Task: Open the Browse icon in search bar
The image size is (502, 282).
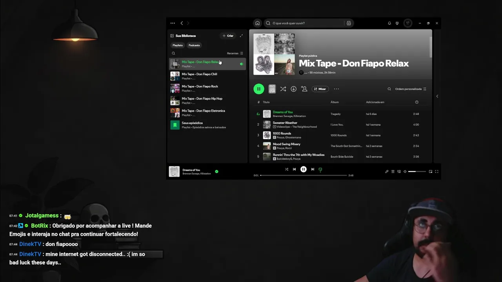Action: pos(349,23)
